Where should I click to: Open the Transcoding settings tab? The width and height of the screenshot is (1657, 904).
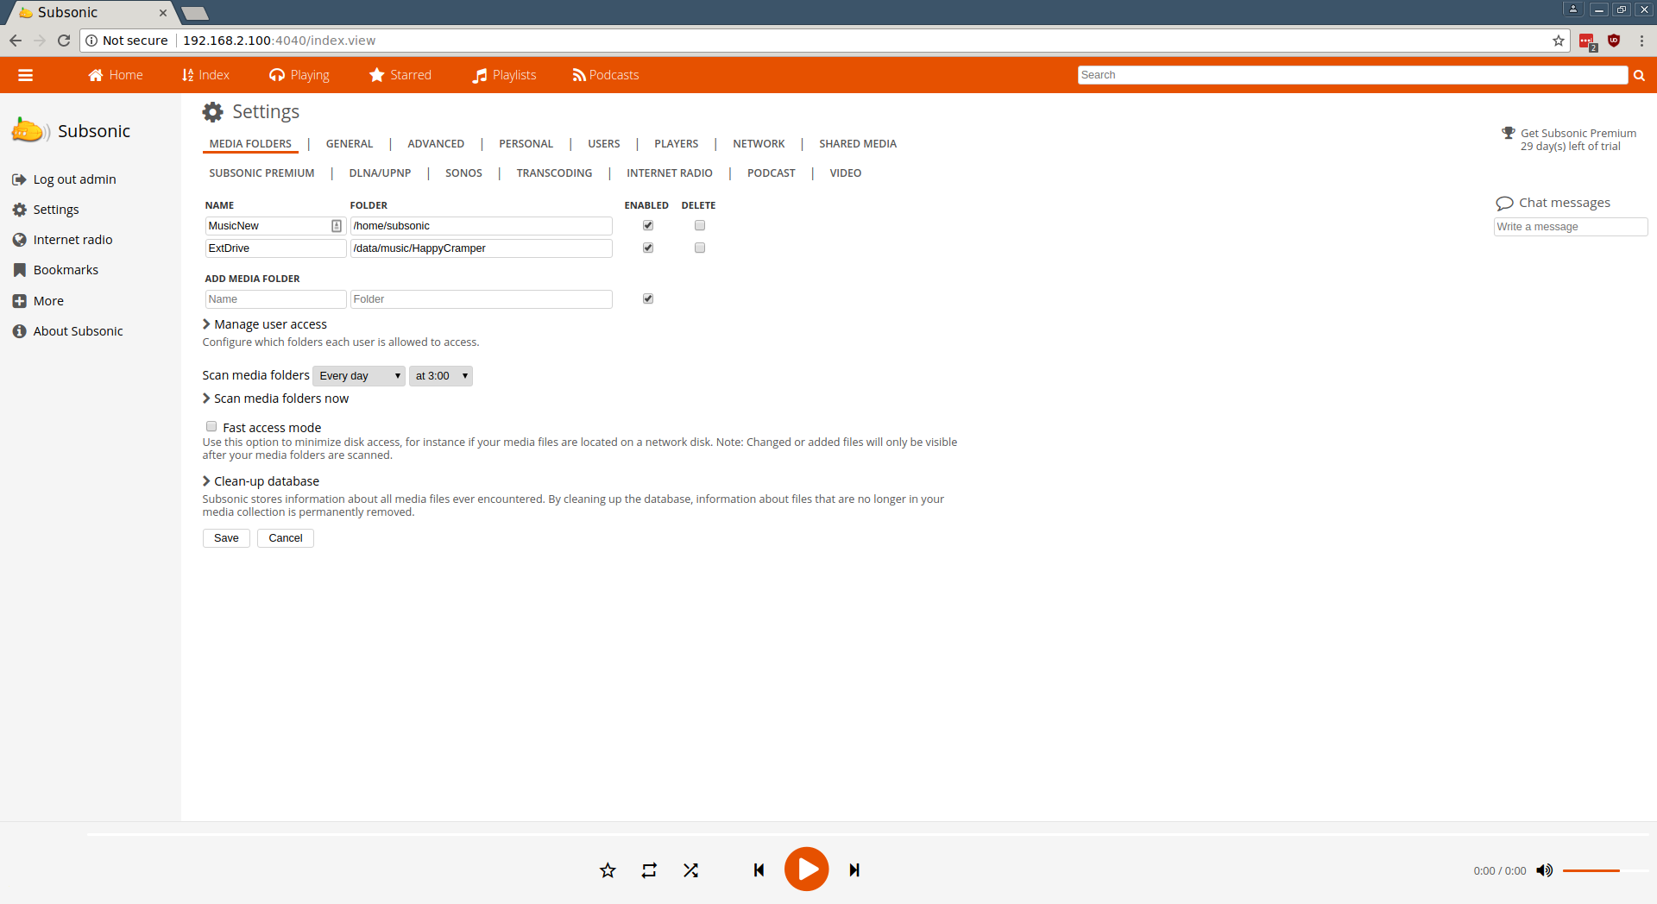(555, 173)
